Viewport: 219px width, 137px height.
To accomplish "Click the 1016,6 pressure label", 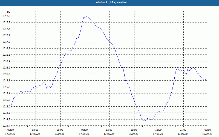I will 6,55.
